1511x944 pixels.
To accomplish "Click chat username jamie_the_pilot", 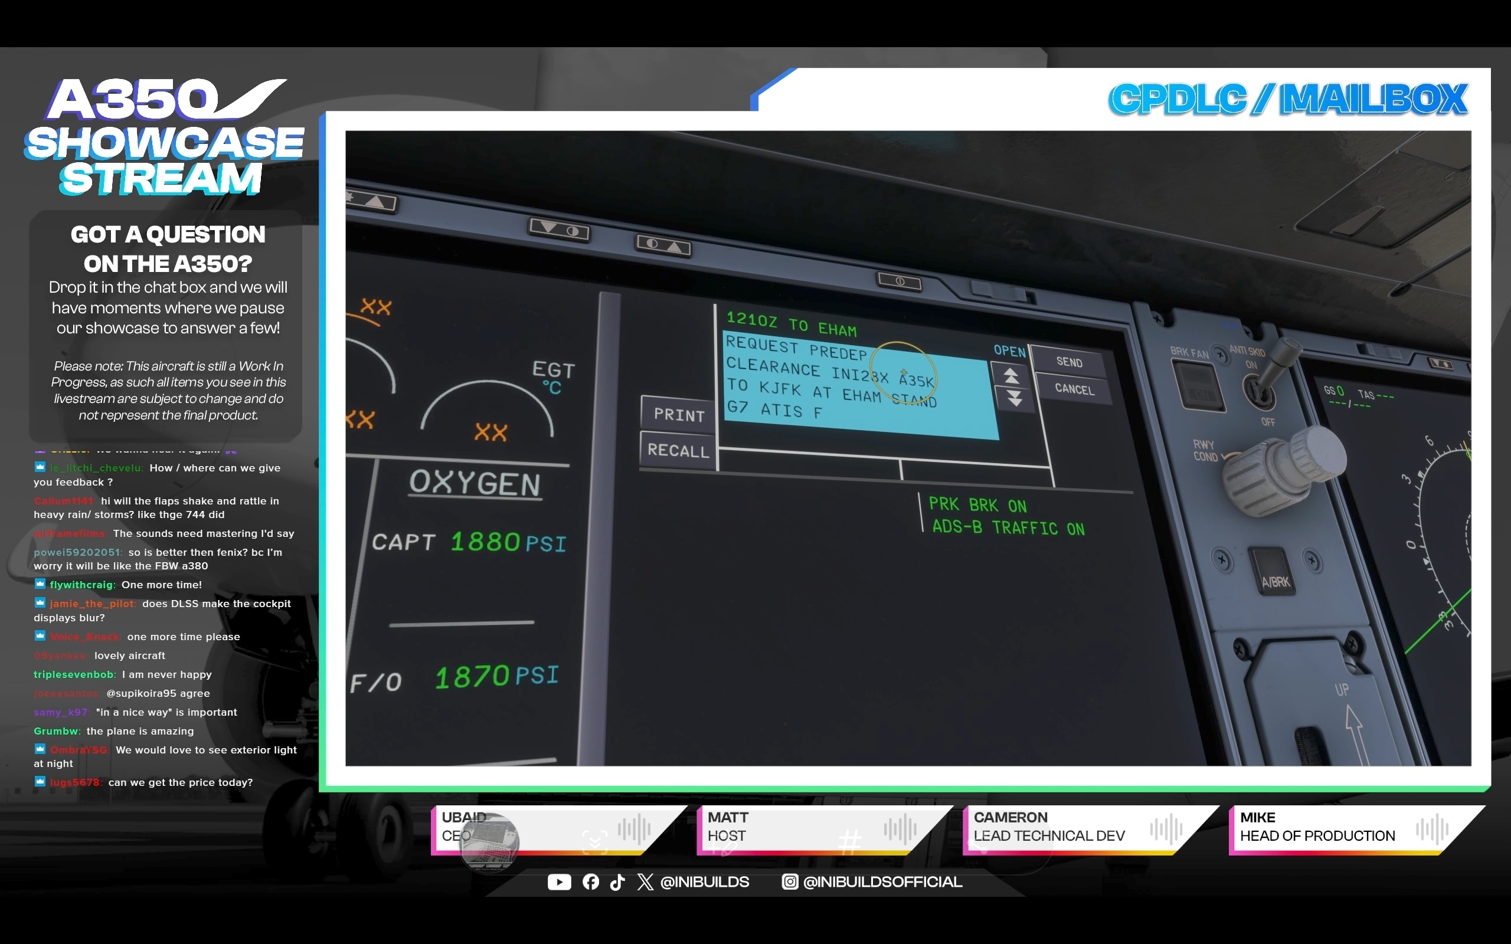I will point(92,603).
